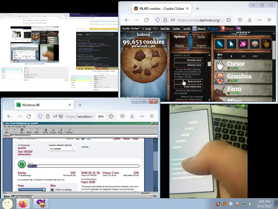
Task: Select the While I'm working radio option
Action: tap(52, 190)
